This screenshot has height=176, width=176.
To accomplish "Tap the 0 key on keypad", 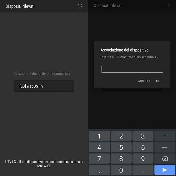I will (x=121, y=170).
